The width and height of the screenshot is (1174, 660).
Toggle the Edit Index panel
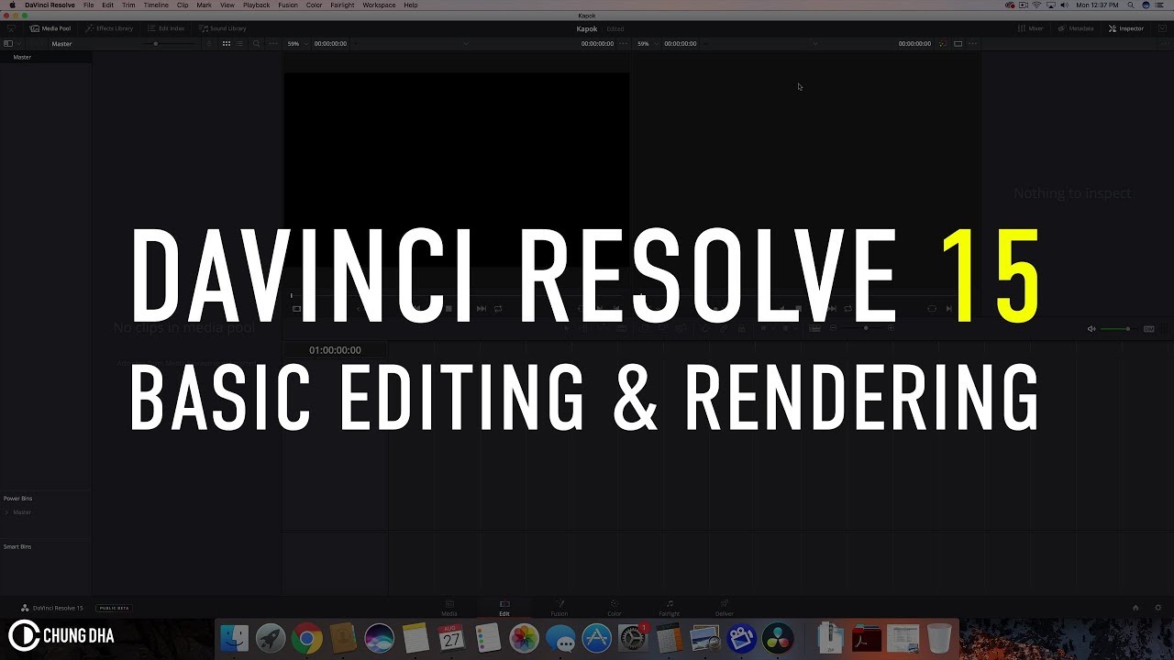click(166, 28)
